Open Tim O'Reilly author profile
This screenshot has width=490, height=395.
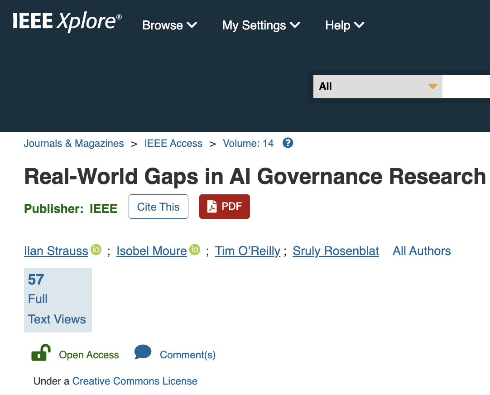click(x=248, y=251)
